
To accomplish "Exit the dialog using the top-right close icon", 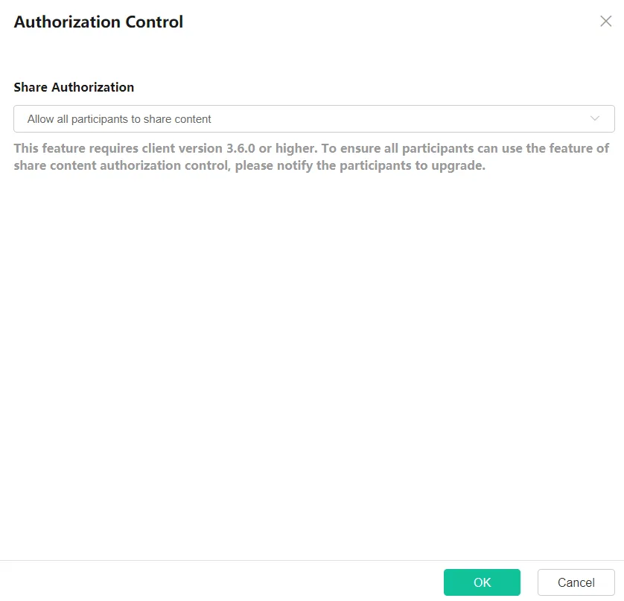I will point(605,22).
